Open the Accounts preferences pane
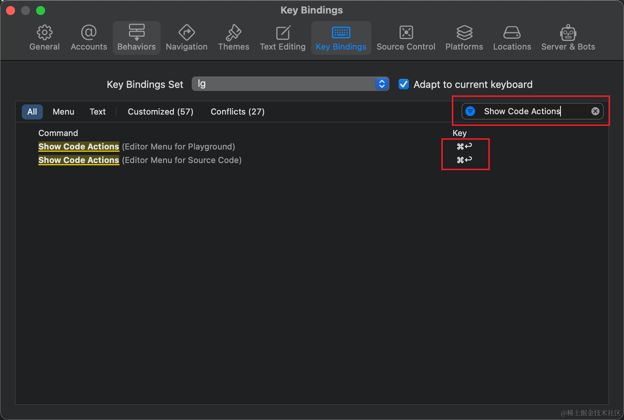The width and height of the screenshot is (624, 420). [89, 38]
